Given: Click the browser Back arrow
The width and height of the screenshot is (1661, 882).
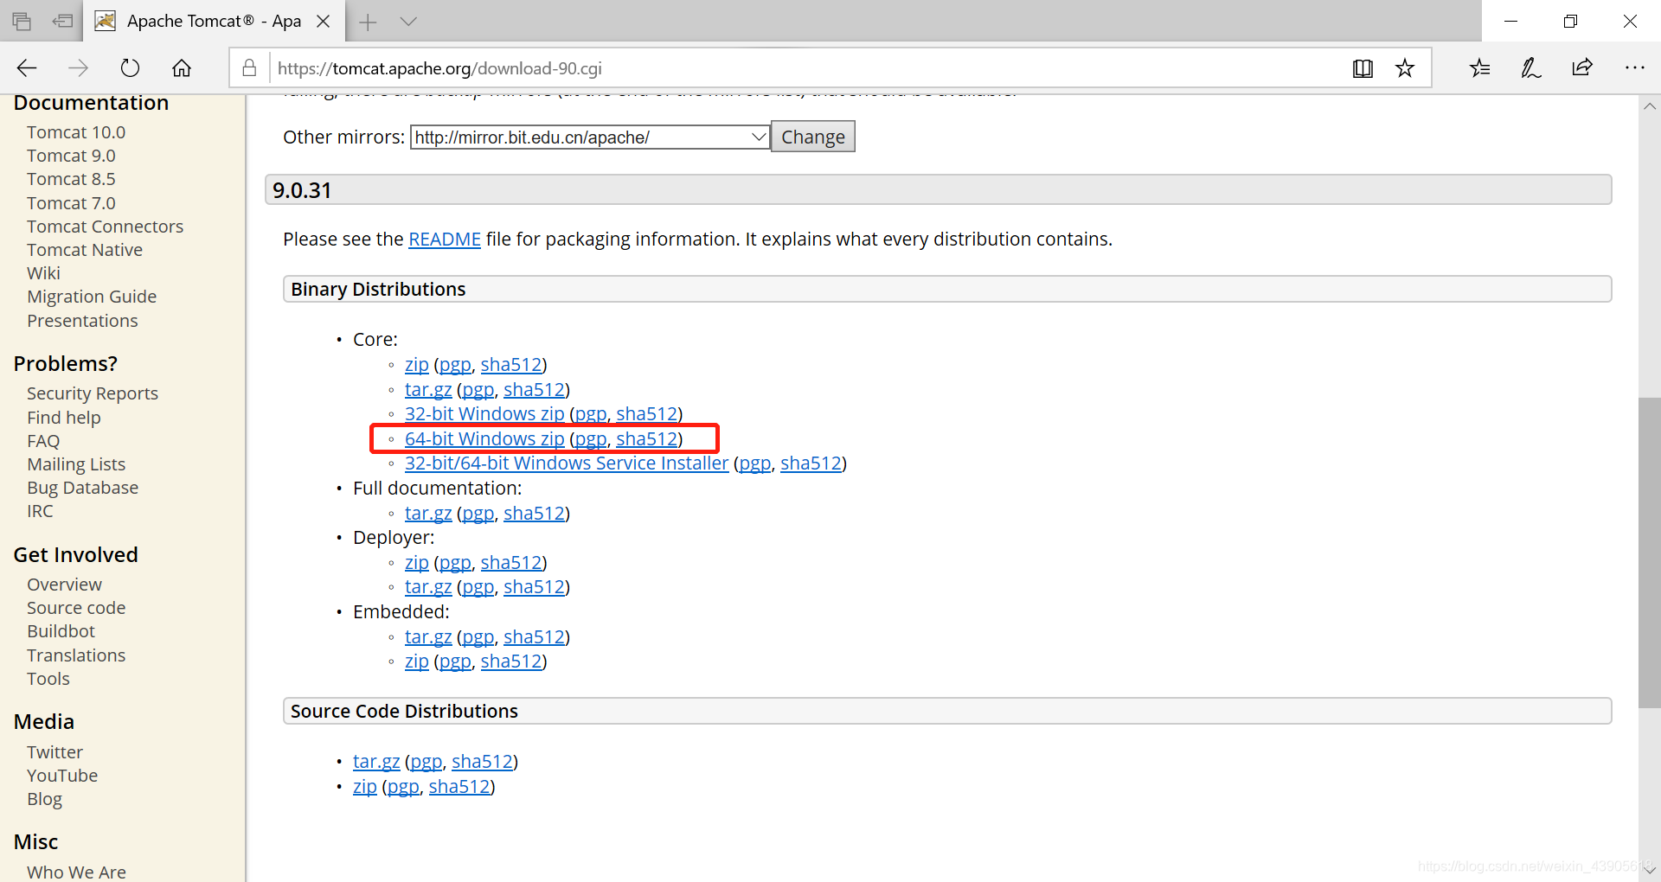Looking at the screenshot, I should 27,68.
